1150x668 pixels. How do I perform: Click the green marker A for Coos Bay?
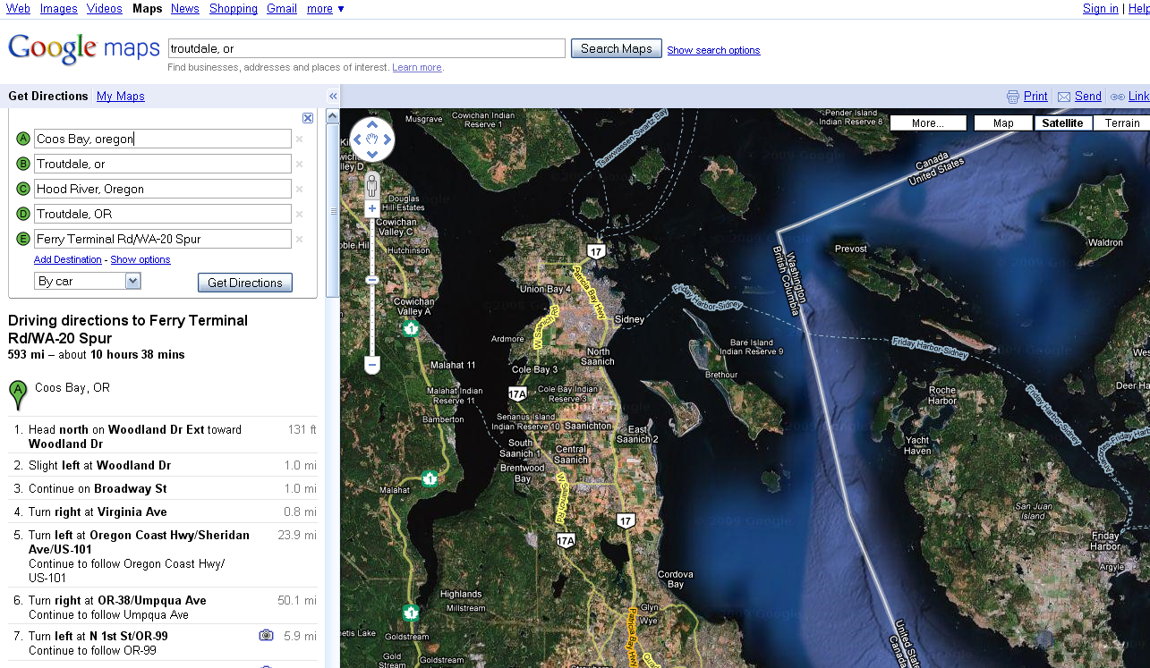click(18, 394)
